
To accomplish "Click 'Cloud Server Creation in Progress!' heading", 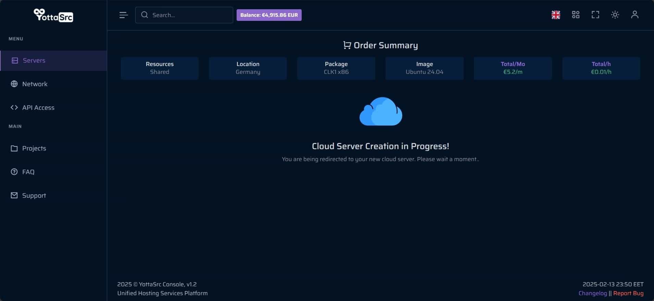I will pyautogui.click(x=380, y=146).
